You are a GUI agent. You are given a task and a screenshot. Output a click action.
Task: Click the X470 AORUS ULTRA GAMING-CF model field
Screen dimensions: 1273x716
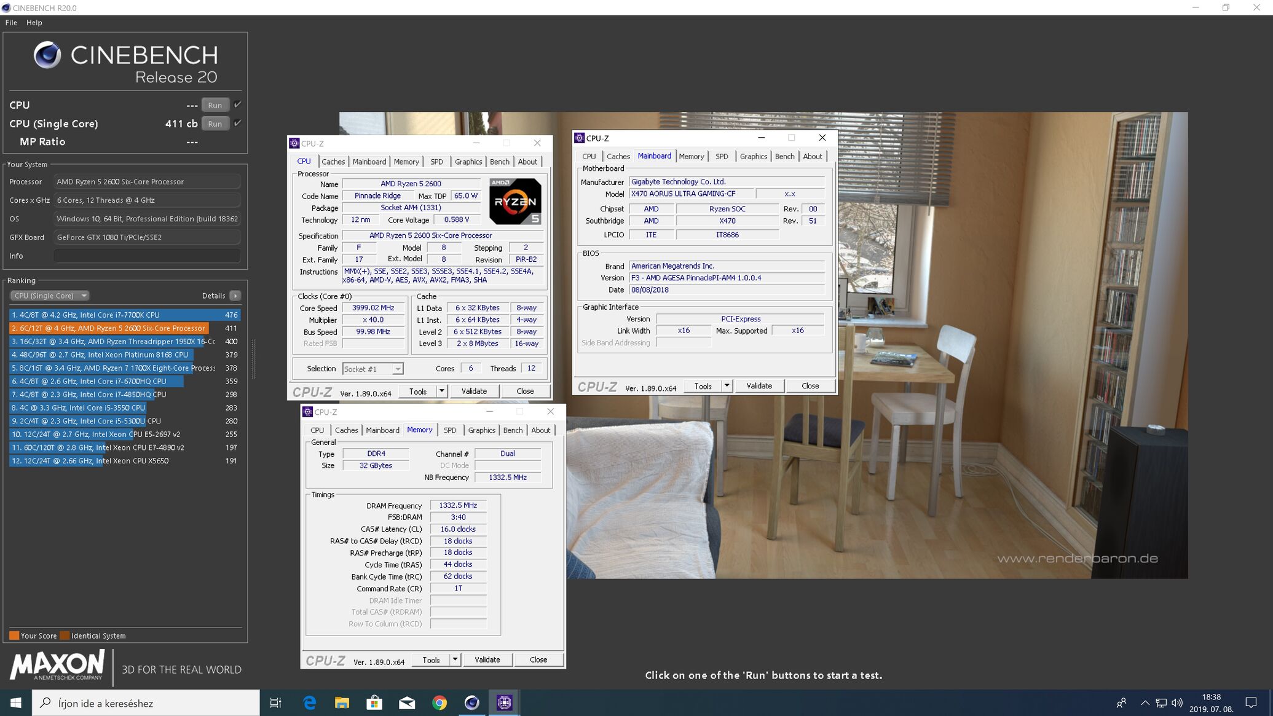(691, 194)
